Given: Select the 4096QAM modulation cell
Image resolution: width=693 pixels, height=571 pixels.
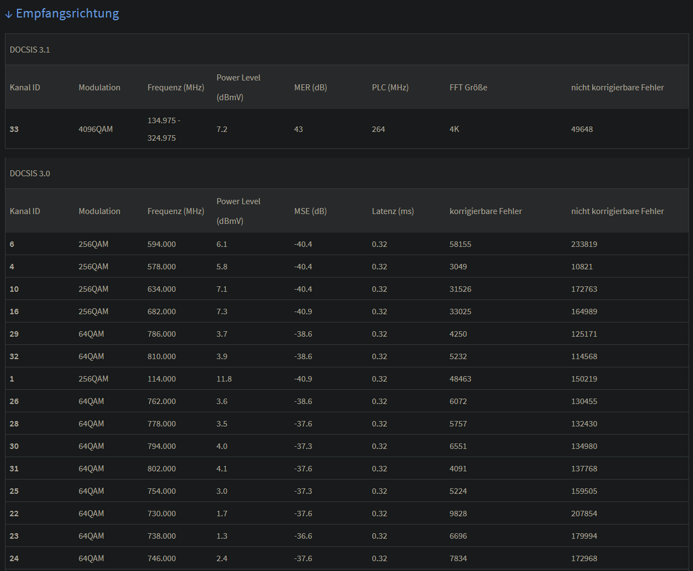Looking at the screenshot, I should (95, 129).
